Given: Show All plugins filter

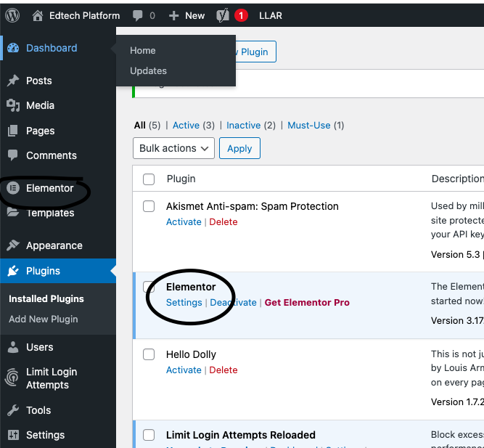Looking at the screenshot, I should coord(140,125).
